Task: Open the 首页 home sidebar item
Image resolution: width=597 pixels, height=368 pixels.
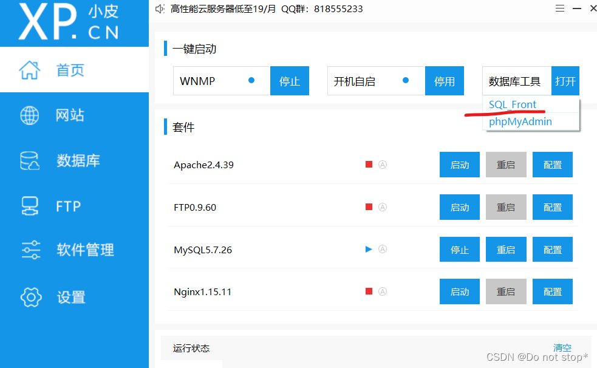Action: (74, 70)
